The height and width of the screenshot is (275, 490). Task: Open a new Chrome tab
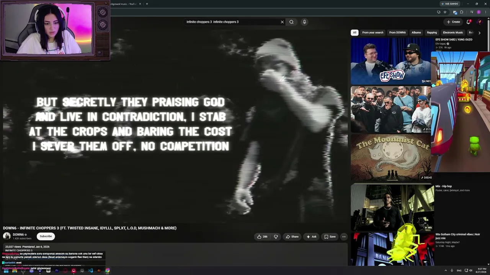tap(147, 4)
